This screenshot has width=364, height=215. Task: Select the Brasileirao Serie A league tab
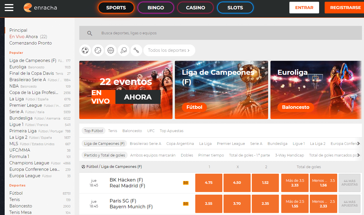tap(145, 144)
